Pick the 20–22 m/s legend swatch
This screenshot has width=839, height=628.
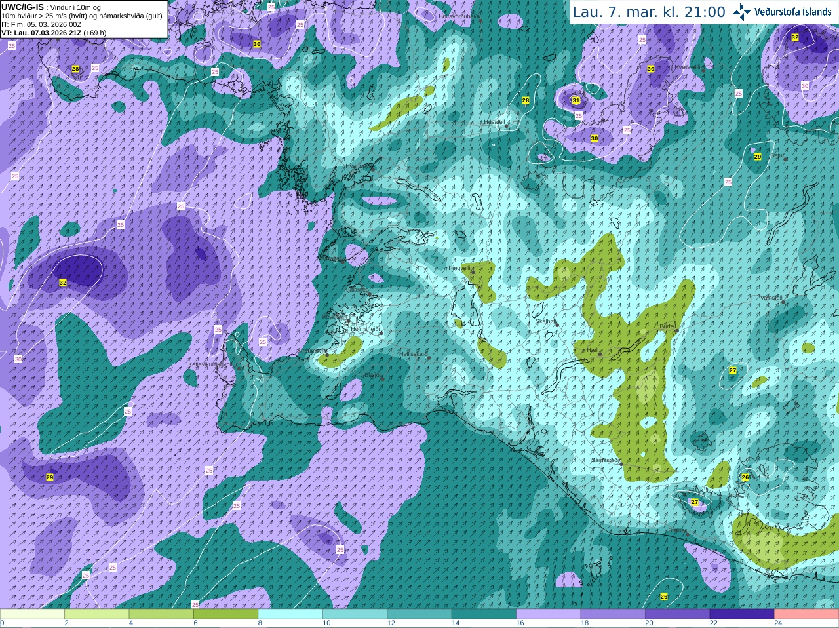[678, 614]
